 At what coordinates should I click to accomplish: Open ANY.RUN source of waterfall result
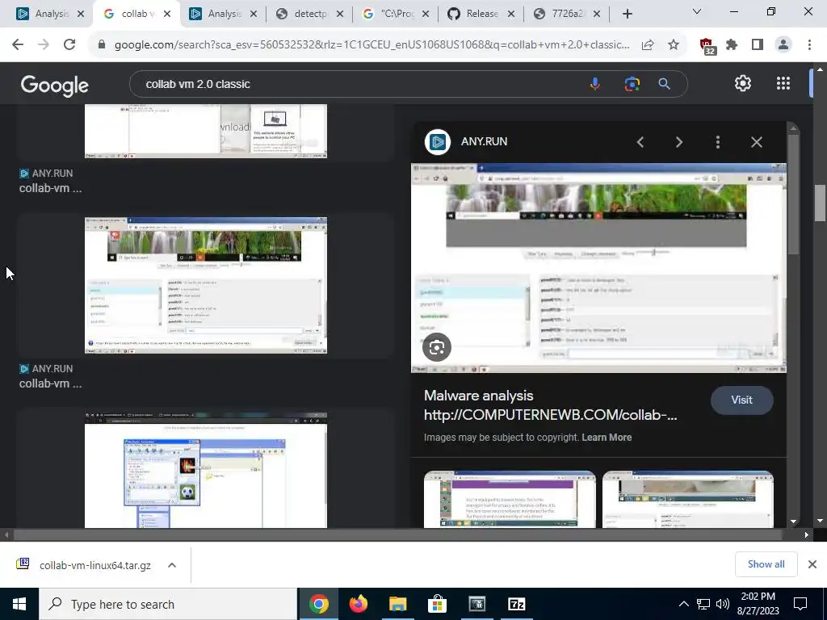click(46, 368)
